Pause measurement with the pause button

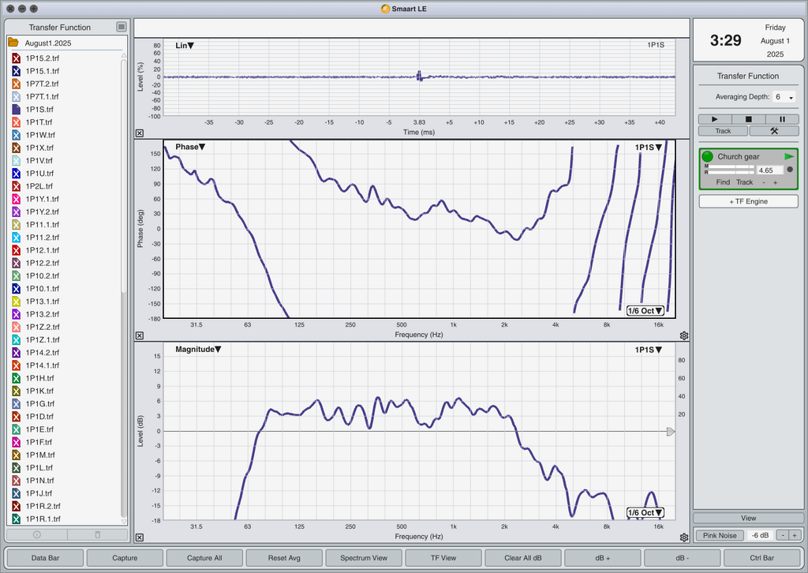pos(782,119)
